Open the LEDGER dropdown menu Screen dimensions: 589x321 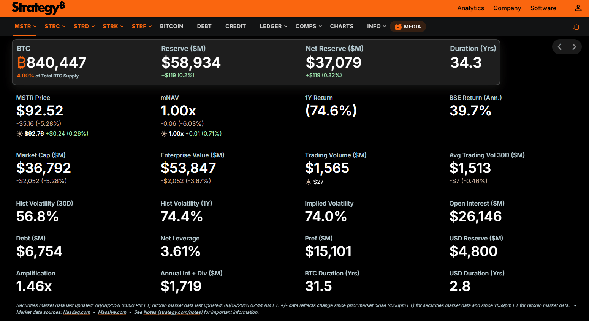(x=274, y=26)
